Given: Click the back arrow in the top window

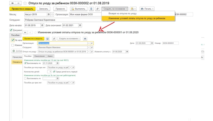Looking at the screenshot, I should click(12, 3).
